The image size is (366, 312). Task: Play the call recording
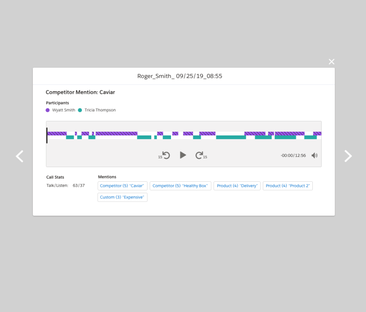coord(183,155)
